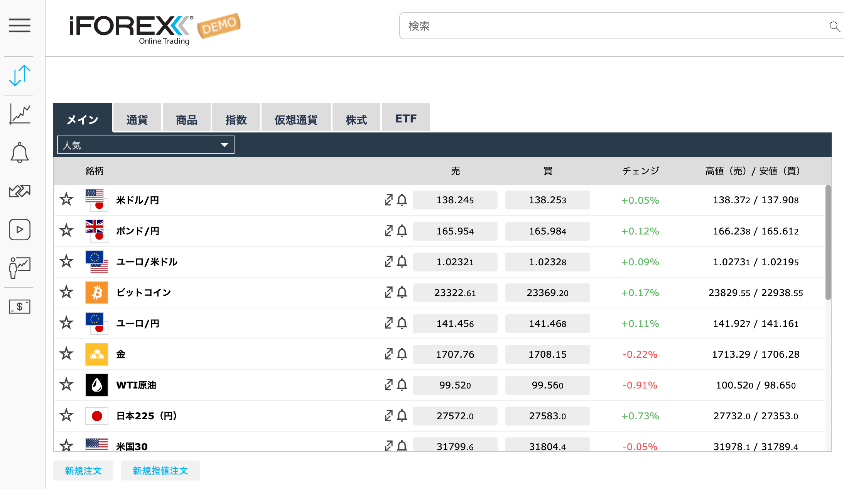Favorite 米ドル/円 with its star
The height and width of the screenshot is (489, 844).
pos(66,200)
